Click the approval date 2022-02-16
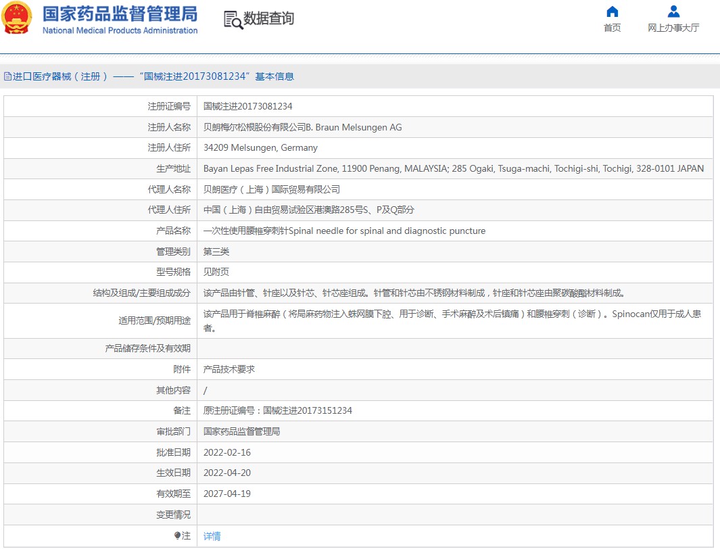 227,452
